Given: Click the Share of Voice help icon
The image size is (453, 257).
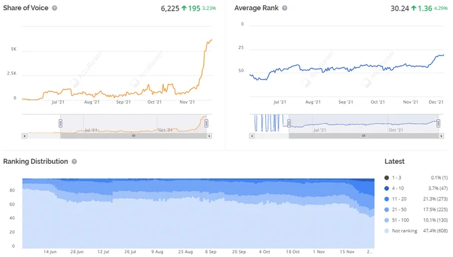Looking at the screenshot, I should pos(55,8).
